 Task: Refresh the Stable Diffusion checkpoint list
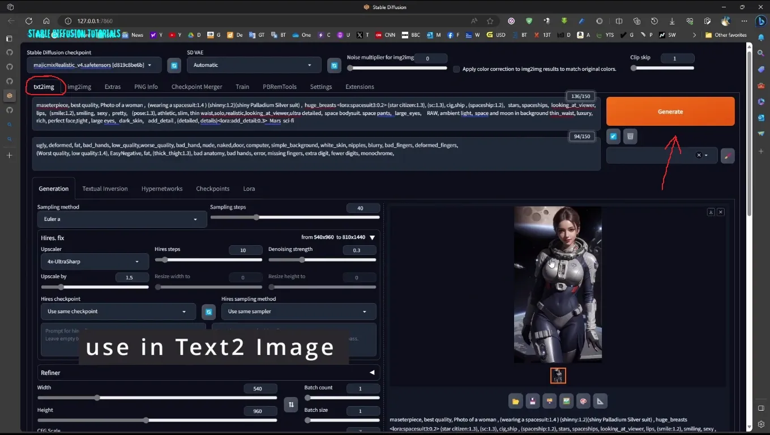[174, 66]
